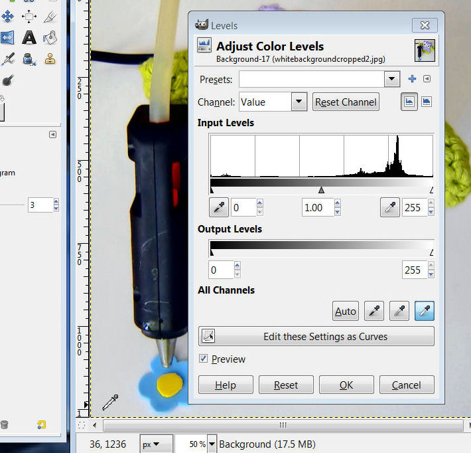Click the low input value field
471x453 pixels.
pos(243,207)
